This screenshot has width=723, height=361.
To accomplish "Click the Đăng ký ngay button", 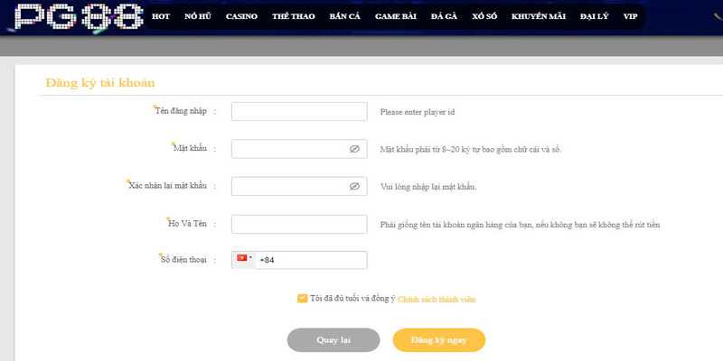I will [439, 340].
